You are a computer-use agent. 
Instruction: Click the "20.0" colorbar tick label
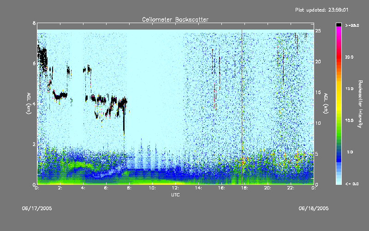pos(349,57)
